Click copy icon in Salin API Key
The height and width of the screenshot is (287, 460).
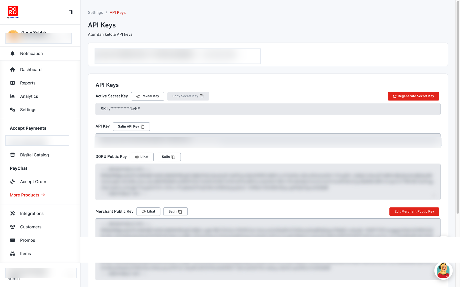[x=143, y=127]
